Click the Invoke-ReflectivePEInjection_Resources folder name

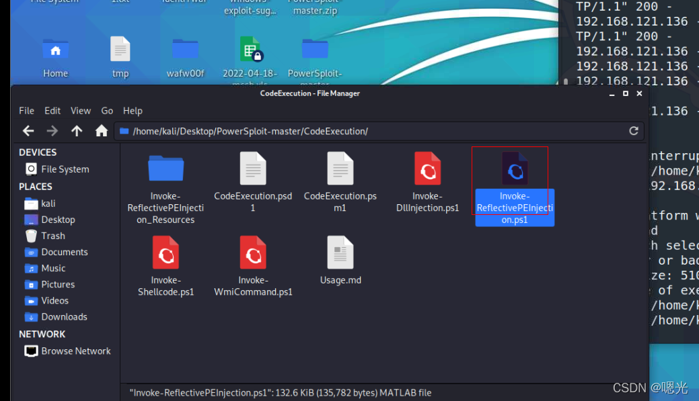click(x=165, y=208)
